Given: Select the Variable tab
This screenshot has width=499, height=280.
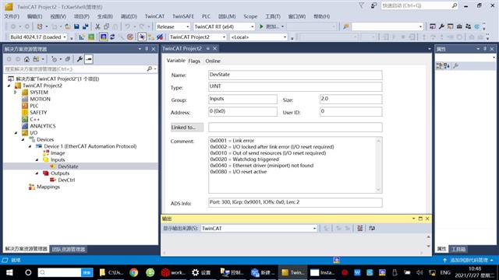Looking at the screenshot, I should [175, 61].
